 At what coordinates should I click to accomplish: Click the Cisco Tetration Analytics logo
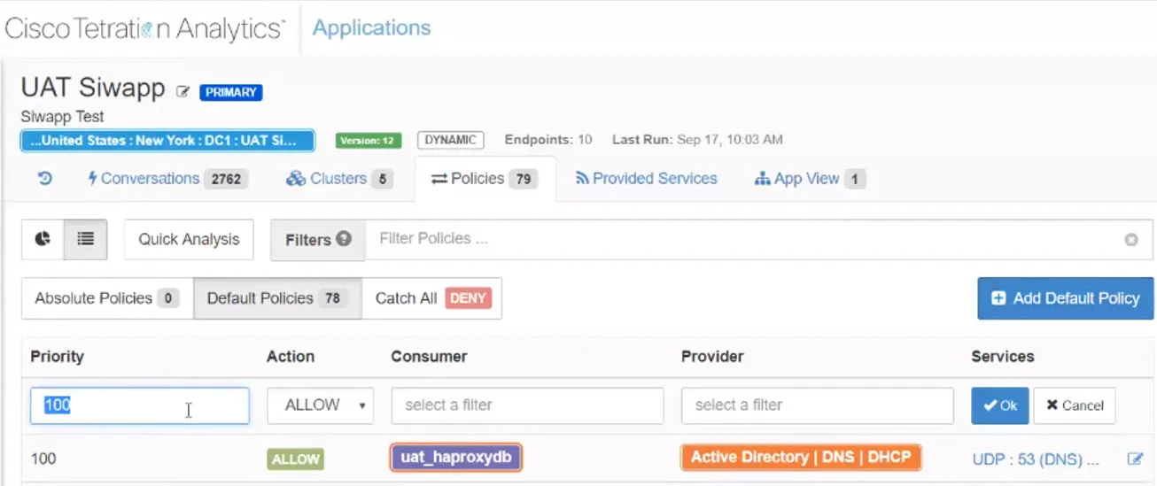tap(145, 28)
